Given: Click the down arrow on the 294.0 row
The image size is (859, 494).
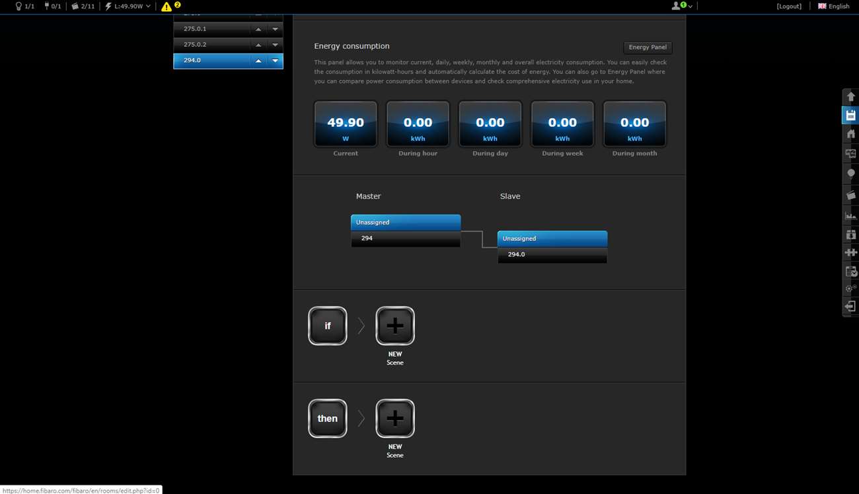Looking at the screenshot, I should [x=275, y=61].
